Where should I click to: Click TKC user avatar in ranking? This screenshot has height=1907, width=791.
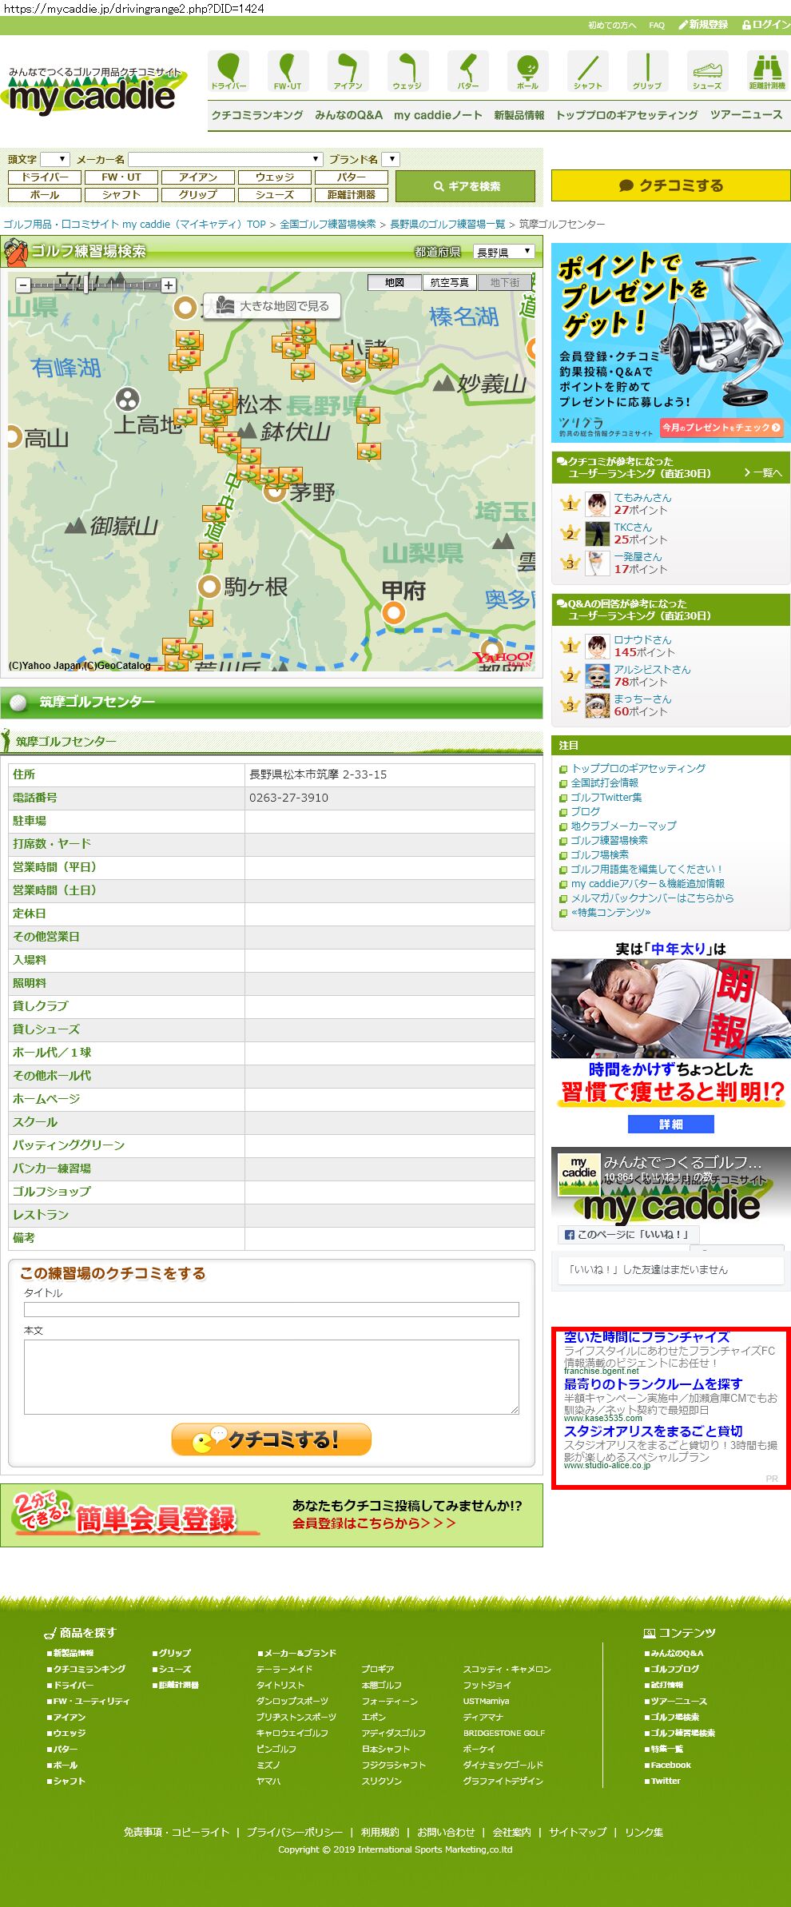point(597,534)
